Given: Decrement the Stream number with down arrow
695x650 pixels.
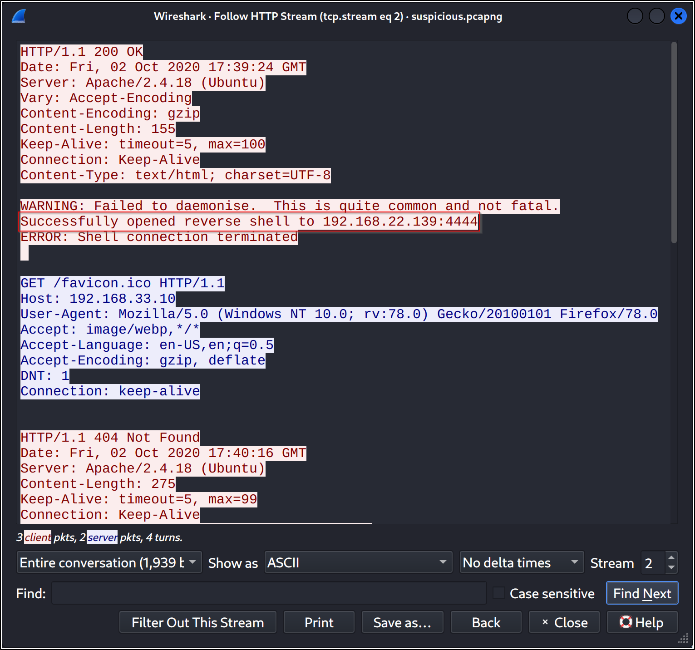Looking at the screenshot, I should coord(671,567).
